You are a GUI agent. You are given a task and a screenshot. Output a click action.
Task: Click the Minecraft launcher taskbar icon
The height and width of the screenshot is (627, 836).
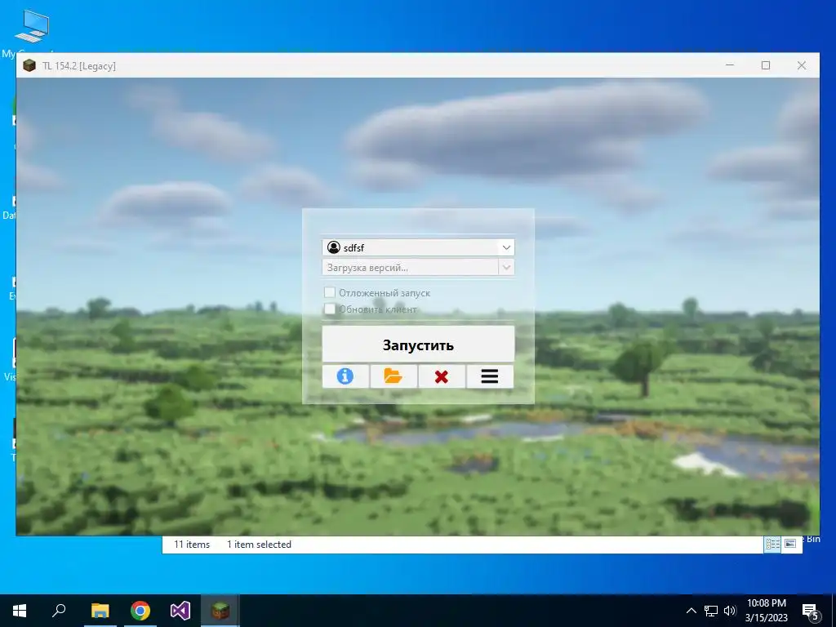[x=220, y=611]
